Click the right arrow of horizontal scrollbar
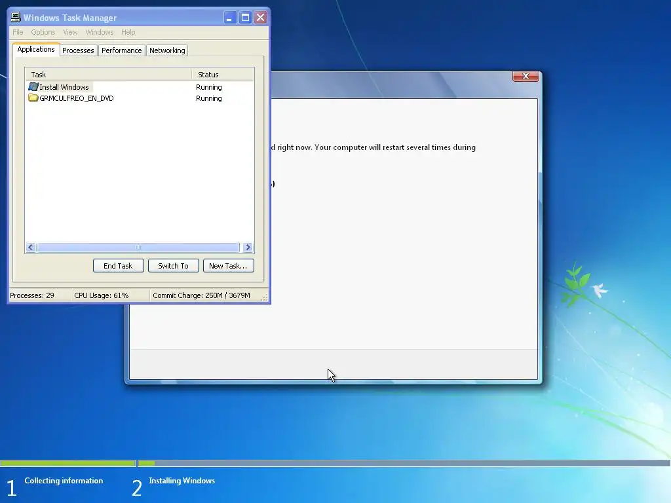The height and width of the screenshot is (503, 671). pyautogui.click(x=248, y=247)
